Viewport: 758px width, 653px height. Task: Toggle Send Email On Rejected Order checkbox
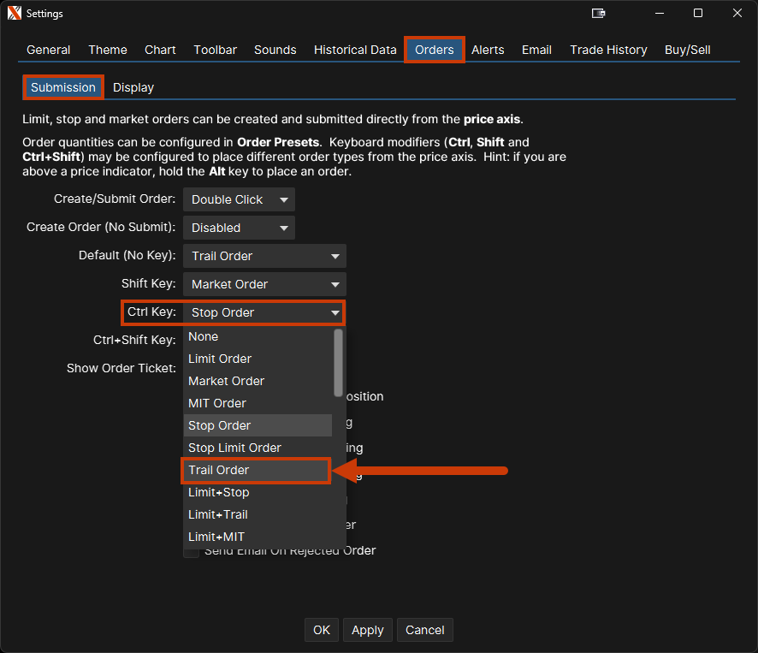(192, 552)
